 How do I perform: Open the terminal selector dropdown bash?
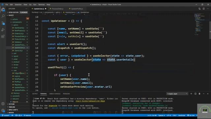177,94
